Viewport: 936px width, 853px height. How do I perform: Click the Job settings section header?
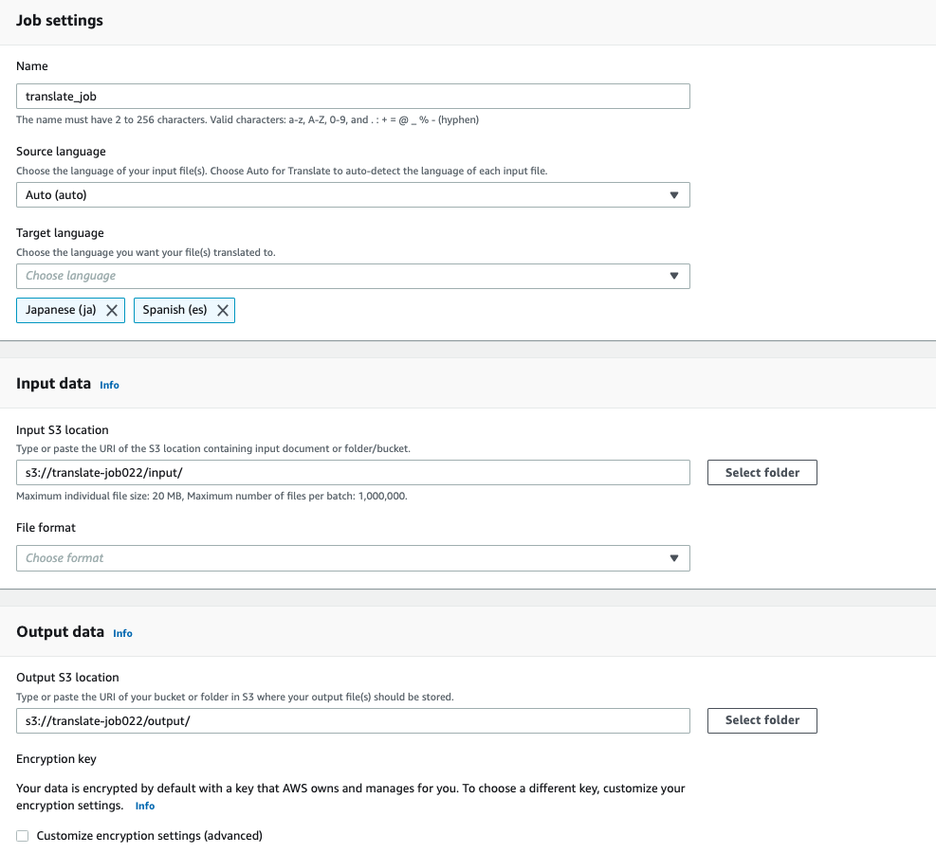coord(59,20)
